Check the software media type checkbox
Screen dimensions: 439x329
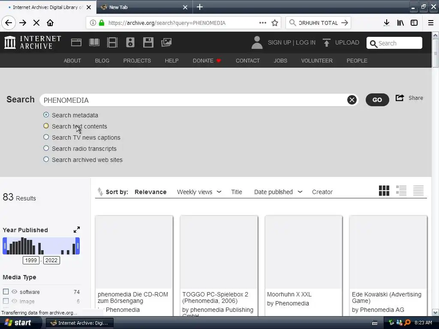click(6, 291)
